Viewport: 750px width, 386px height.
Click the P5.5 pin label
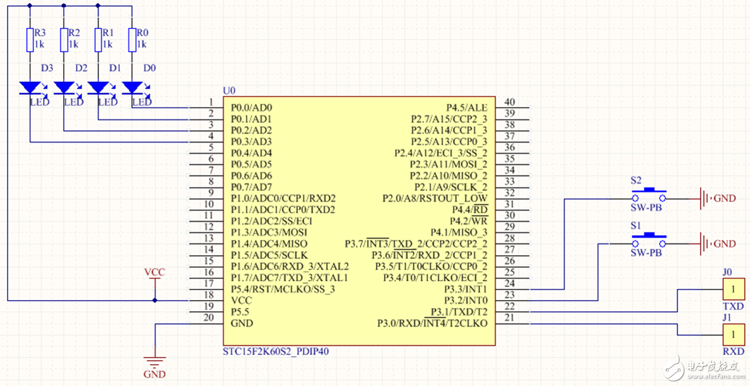click(240, 312)
